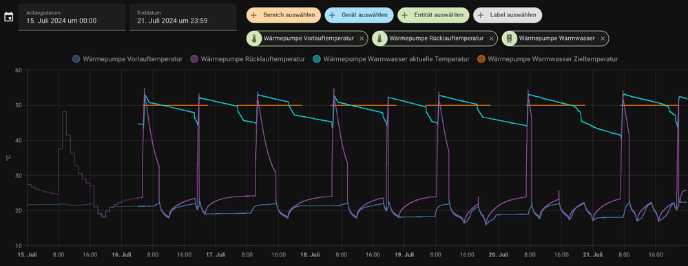Image resolution: width=688 pixels, height=266 pixels.
Task: Edit the Anfangsdatum start date field
Action: click(x=72, y=17)
